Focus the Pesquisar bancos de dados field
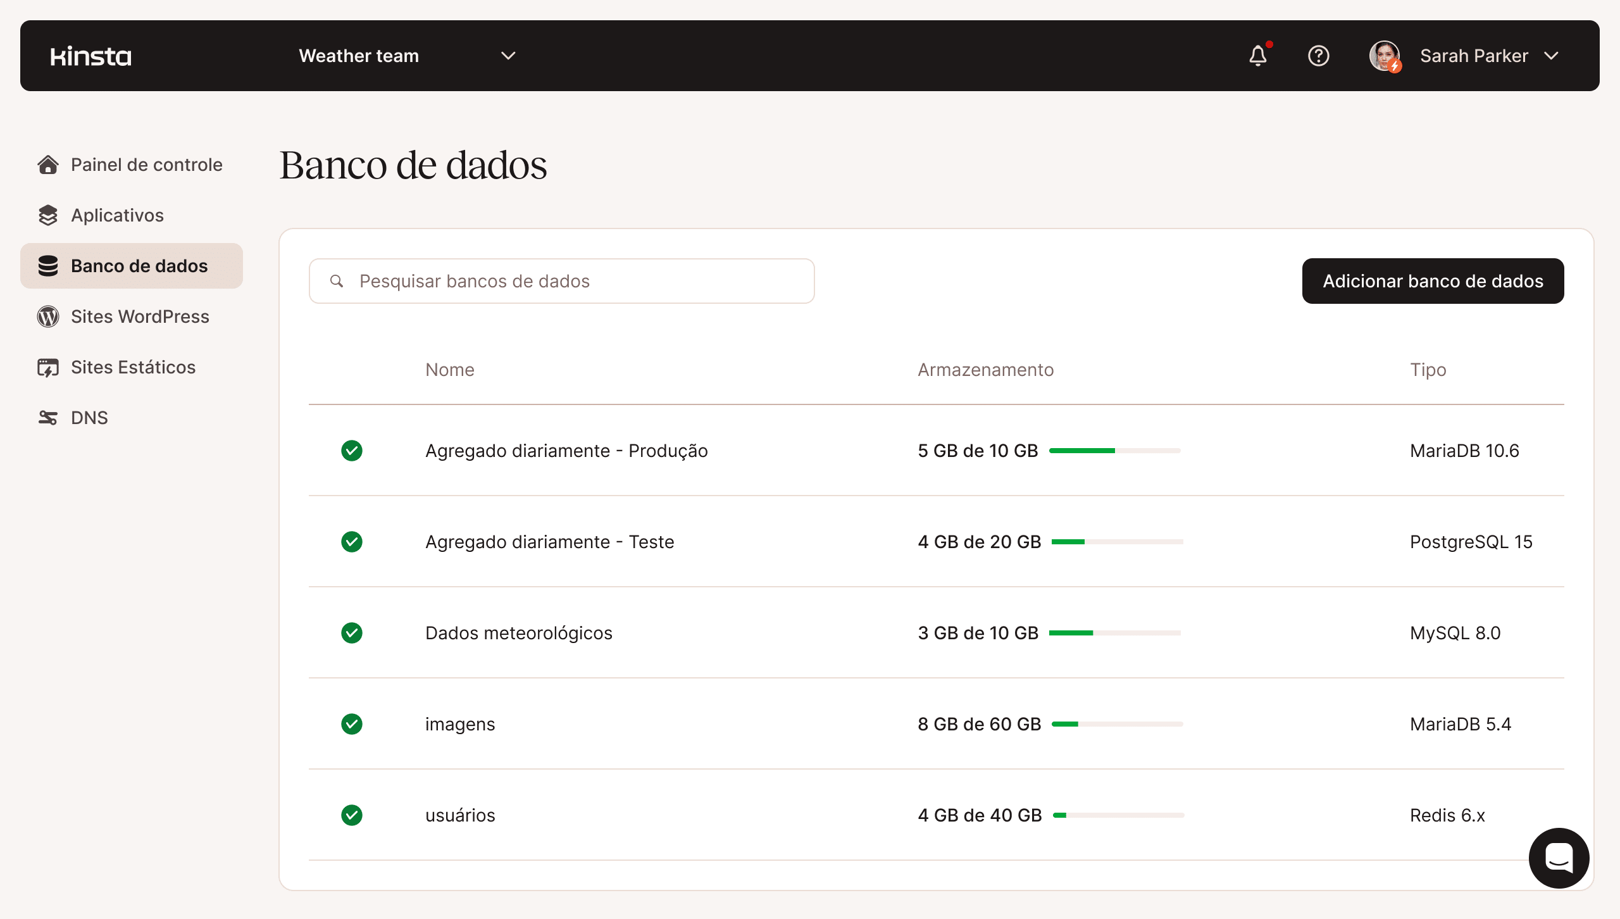1620x919 pixels. (x=562, y=281)
